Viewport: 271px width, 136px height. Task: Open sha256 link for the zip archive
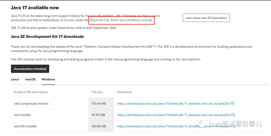click(x=224, y=104)
